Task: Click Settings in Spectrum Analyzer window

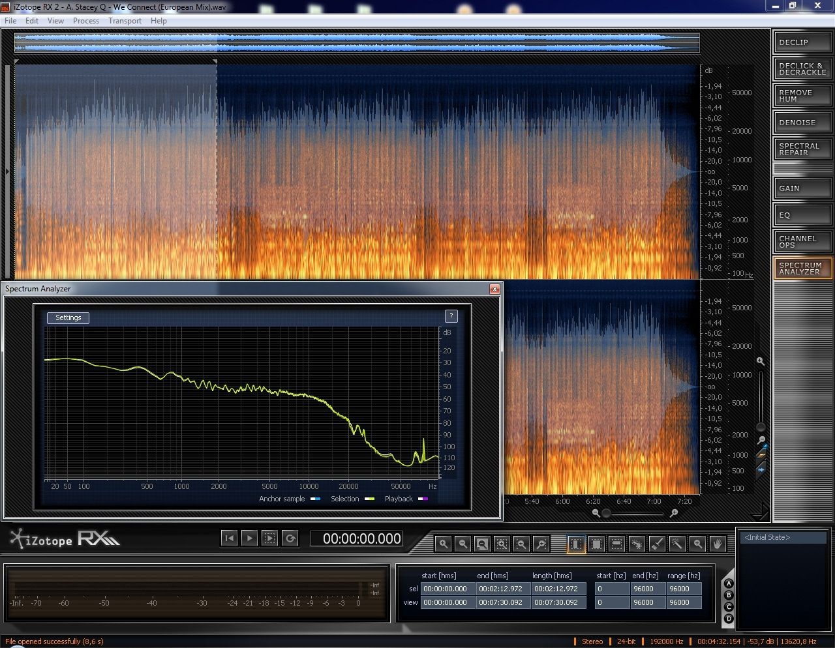Action: tap(68, 317)
